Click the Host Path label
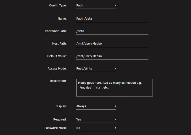 click(59, 43)
